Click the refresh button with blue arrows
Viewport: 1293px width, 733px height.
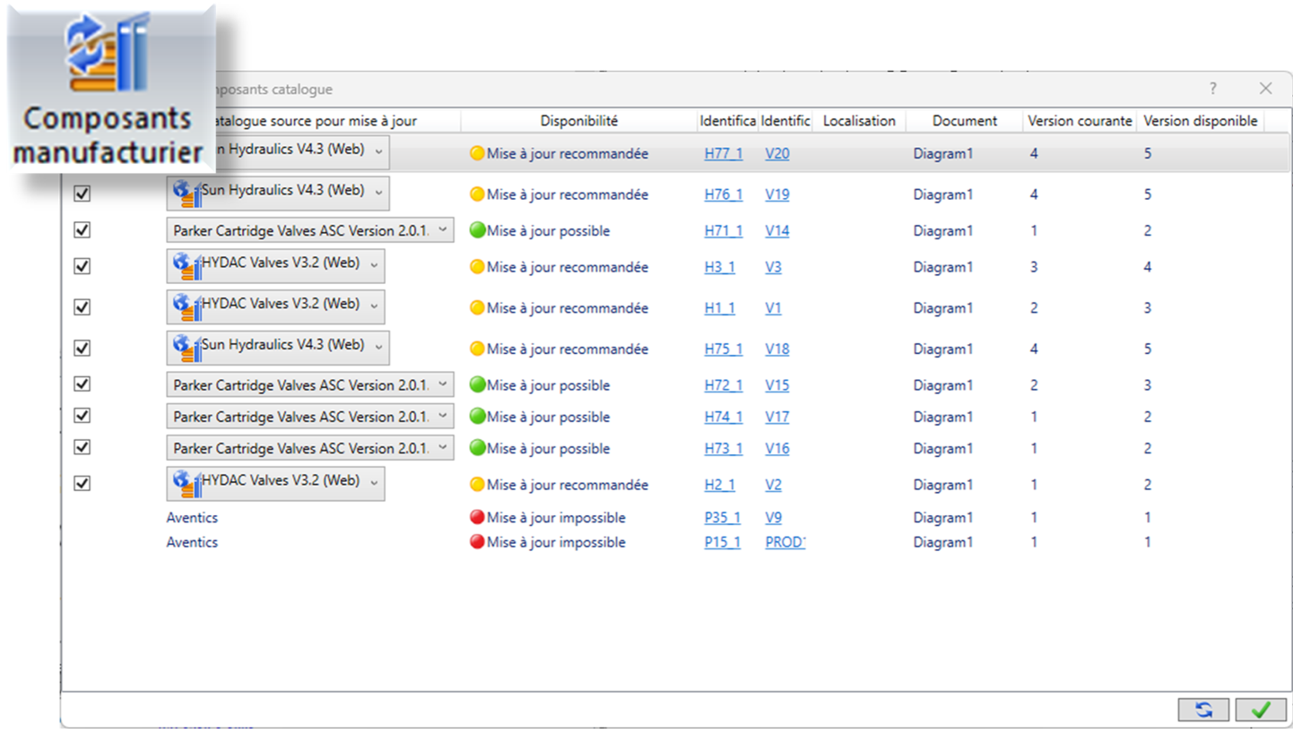tap(1203, 710)
